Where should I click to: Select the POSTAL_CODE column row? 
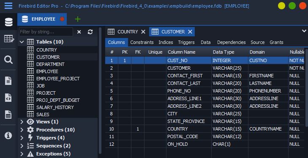point(204,136)
